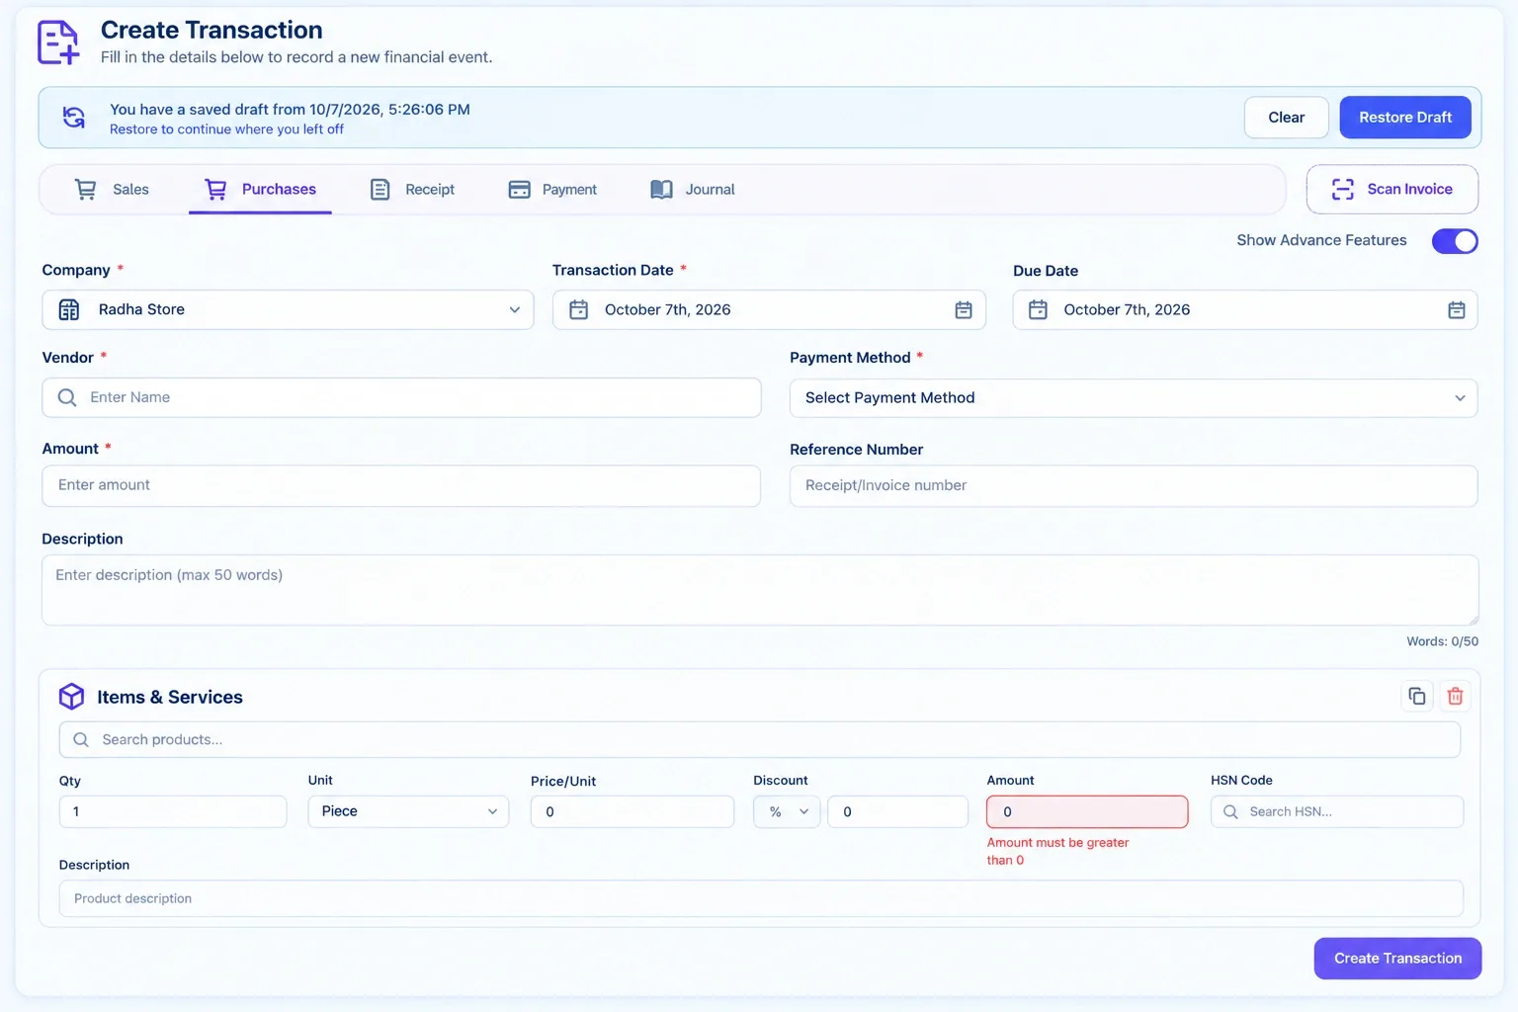The height and width of the screenshot is (1012, 1518).
Task: Expand the Company dropdown showing Radha Store
Action: click(288, 309)
